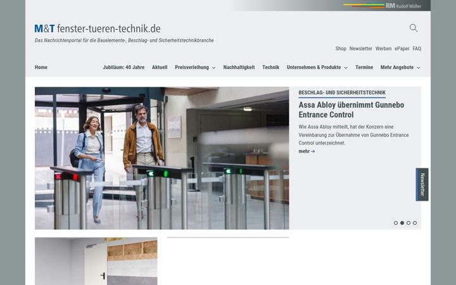
Task: Click the teaser text Wie Assa Abloy mitteilt
Action: click(353, 135)
